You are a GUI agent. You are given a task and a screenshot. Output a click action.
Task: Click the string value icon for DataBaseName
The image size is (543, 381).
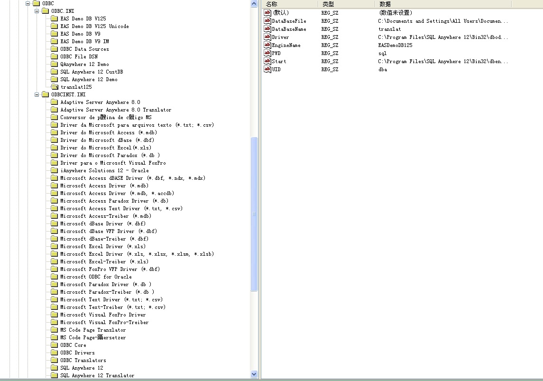[x=267, y=29]
